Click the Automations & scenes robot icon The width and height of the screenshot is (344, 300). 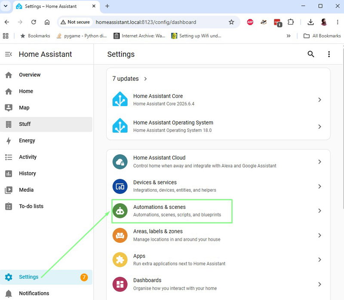[x=120, y=211]
